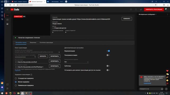Select the Webcam icon in left sidebar
The height and width of the screenshot is (95, 170).
pyautogui.click(x=7, y=20)
